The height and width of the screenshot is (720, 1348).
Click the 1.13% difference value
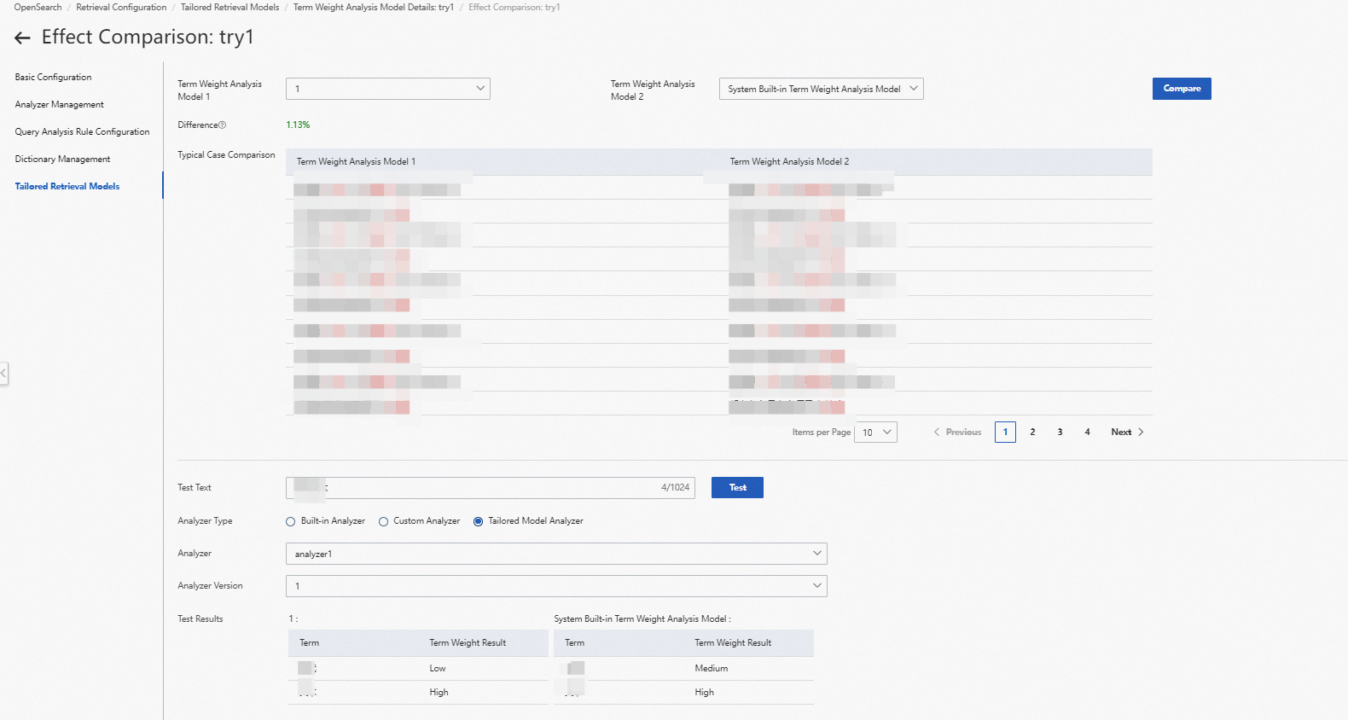click(x=298, y=125)
